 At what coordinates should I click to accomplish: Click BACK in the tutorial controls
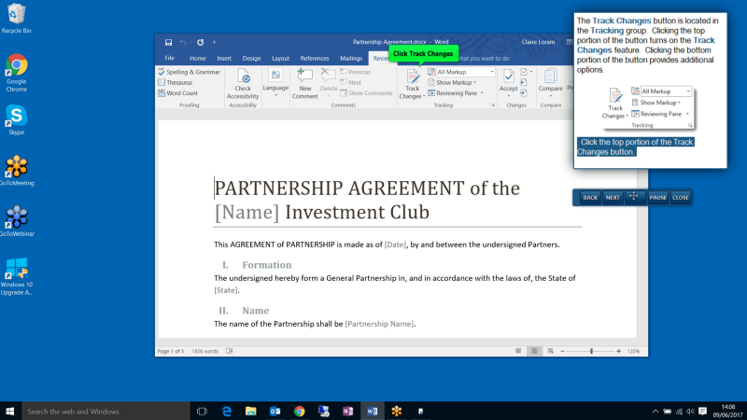point(590,198)
